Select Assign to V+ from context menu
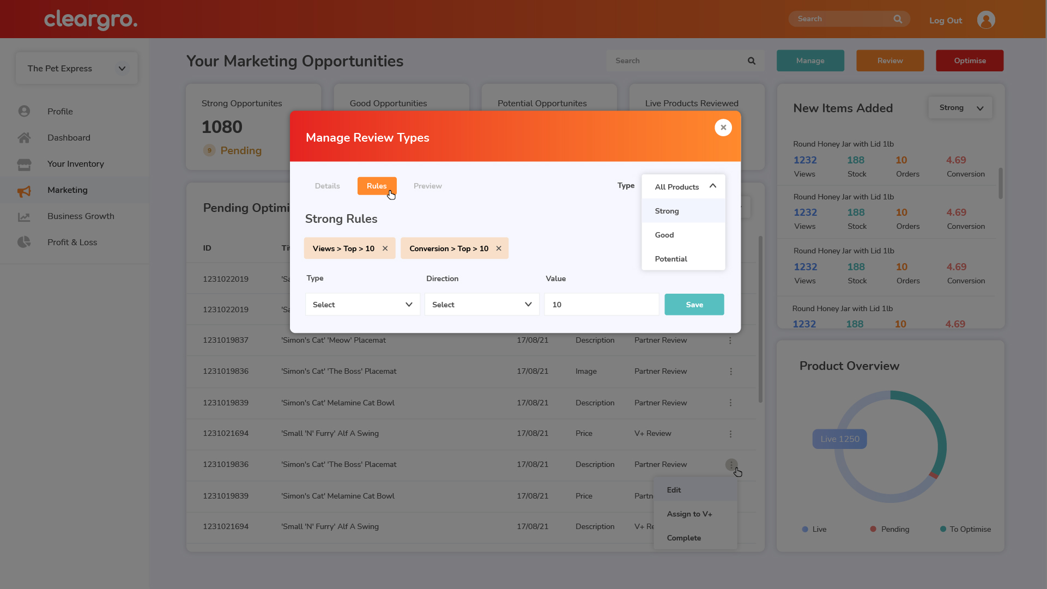The image size is (1047, 589). coord(689,514)
